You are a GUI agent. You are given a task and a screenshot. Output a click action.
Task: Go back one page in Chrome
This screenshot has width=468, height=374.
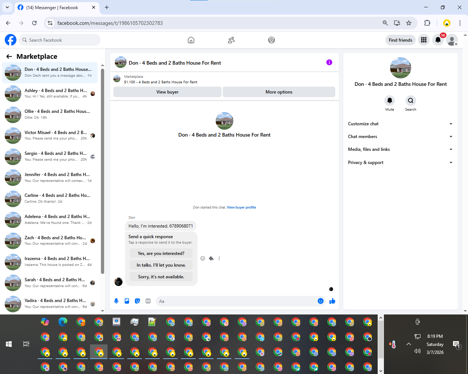[8, 23]
